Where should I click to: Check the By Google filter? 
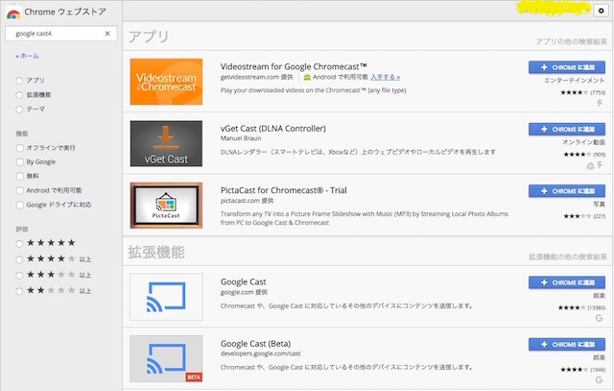[x=19, y=162]
